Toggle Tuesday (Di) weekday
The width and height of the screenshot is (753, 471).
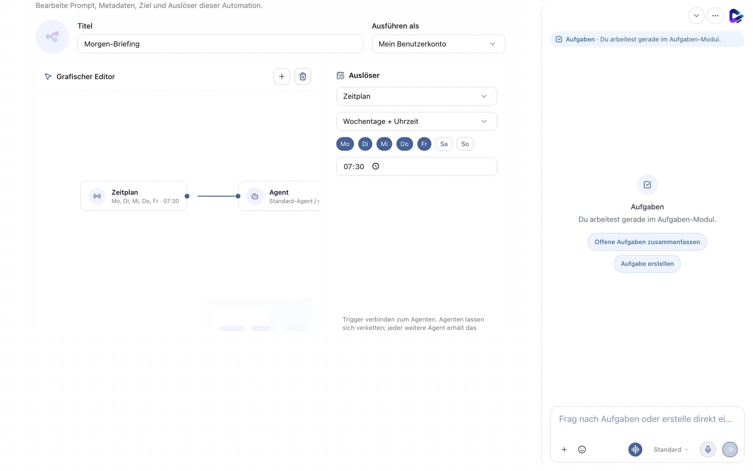click(x=365, y=144)
